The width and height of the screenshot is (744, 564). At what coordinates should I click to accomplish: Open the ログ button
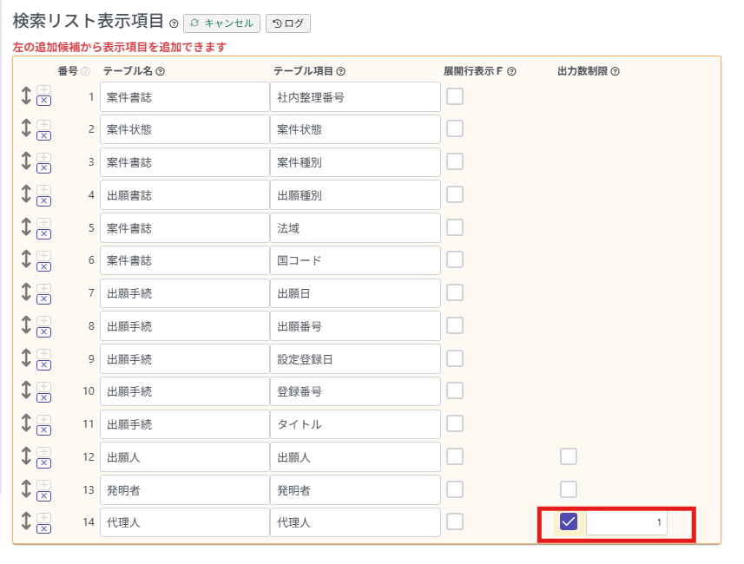click(288, 23)
